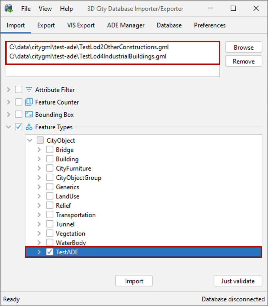
Task: Open the Database tab
Action: pos(169,25)
